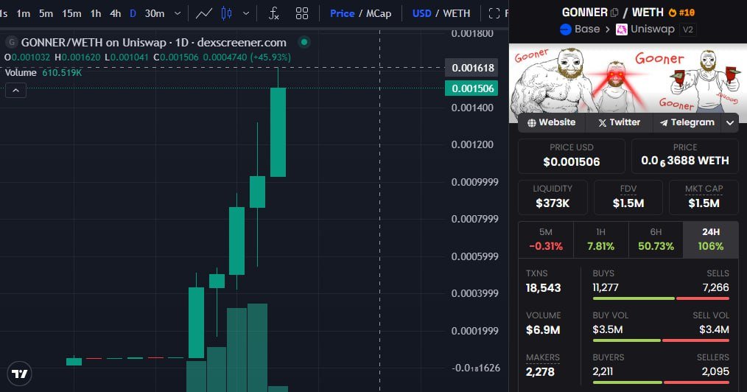Select the 15m timeframe
The width and height of the screenshot is (747, 392).
coord(71,13)
